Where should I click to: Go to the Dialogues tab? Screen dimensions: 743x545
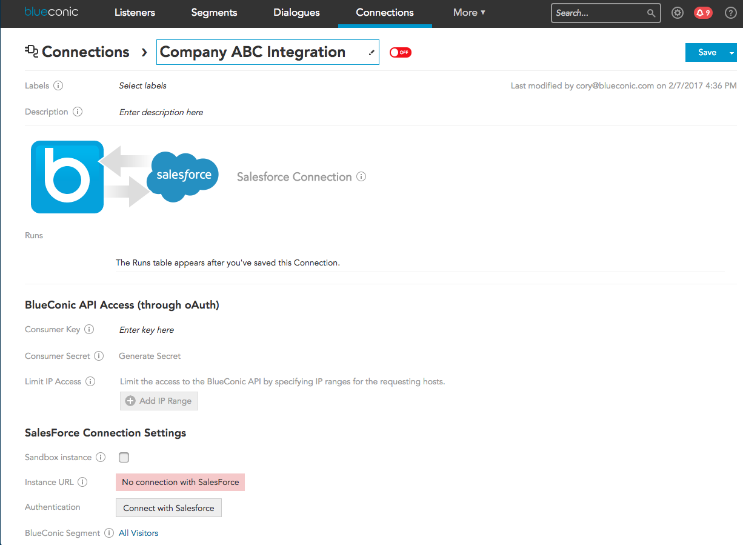[296, 13]
